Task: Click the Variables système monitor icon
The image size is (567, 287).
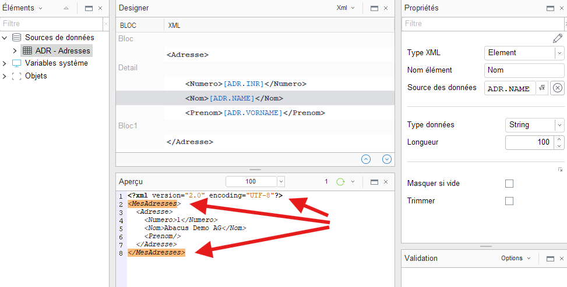Action: 17,63
